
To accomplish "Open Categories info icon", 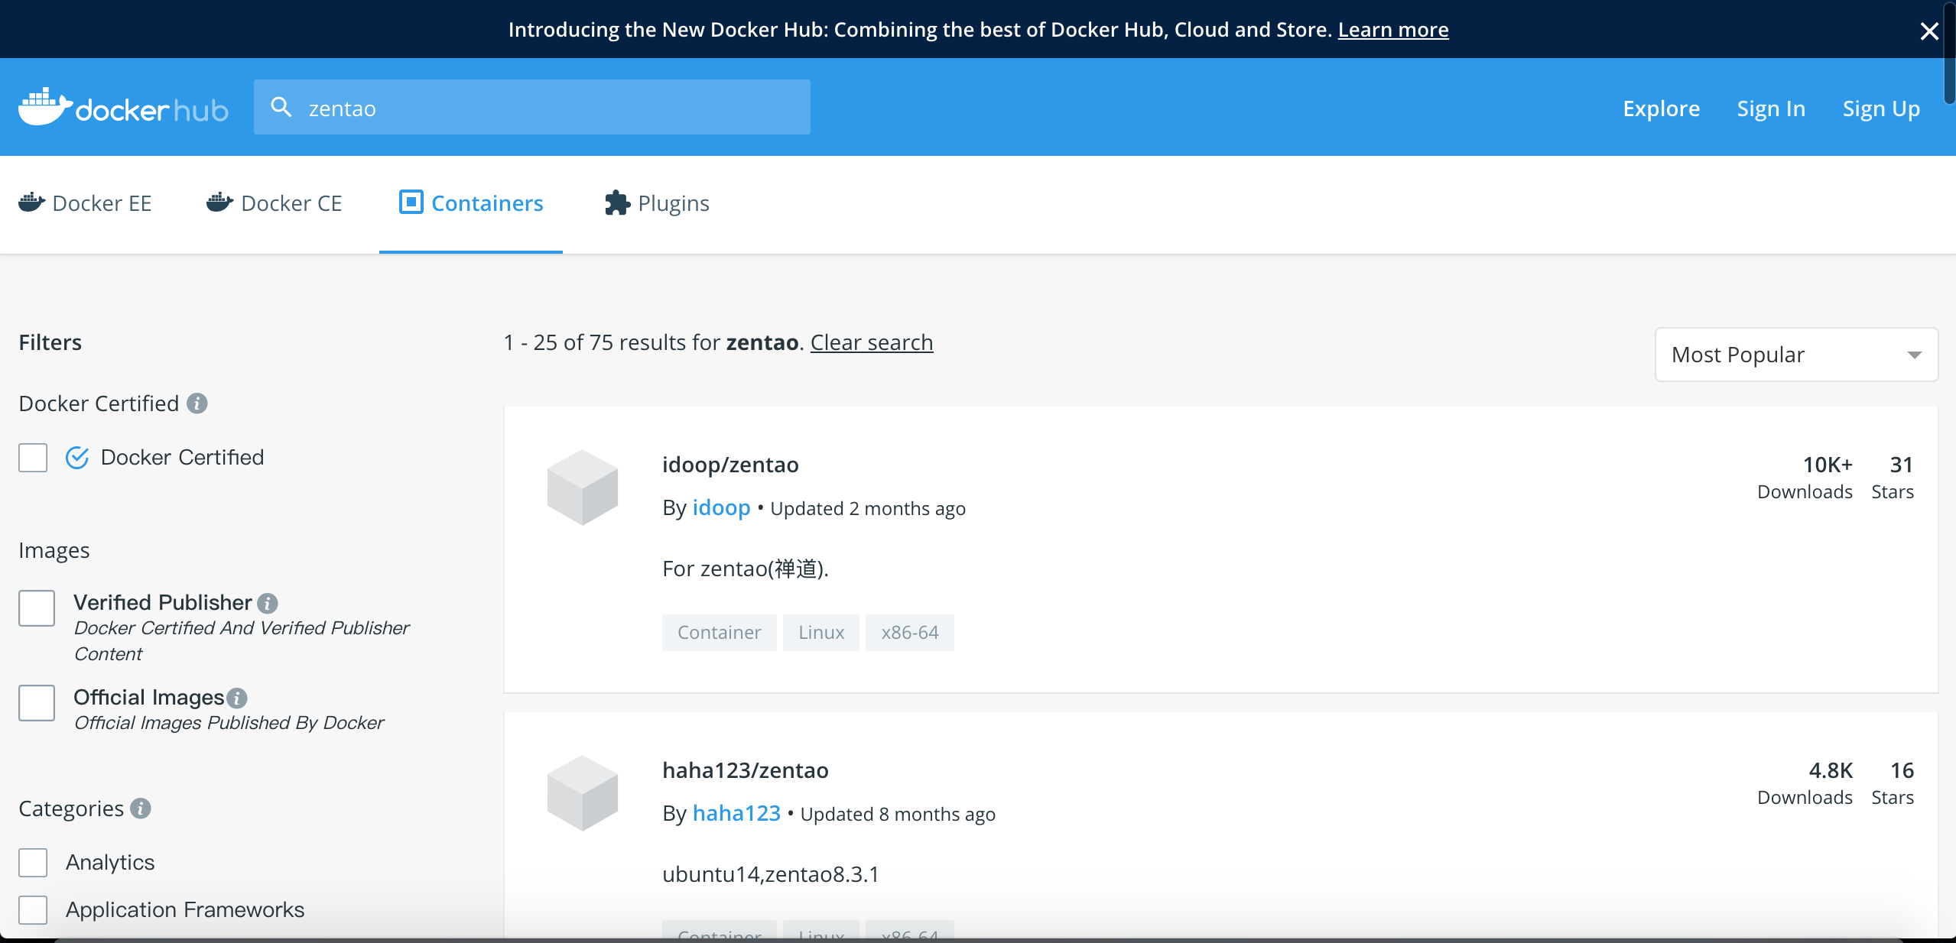I will (141, 808).
